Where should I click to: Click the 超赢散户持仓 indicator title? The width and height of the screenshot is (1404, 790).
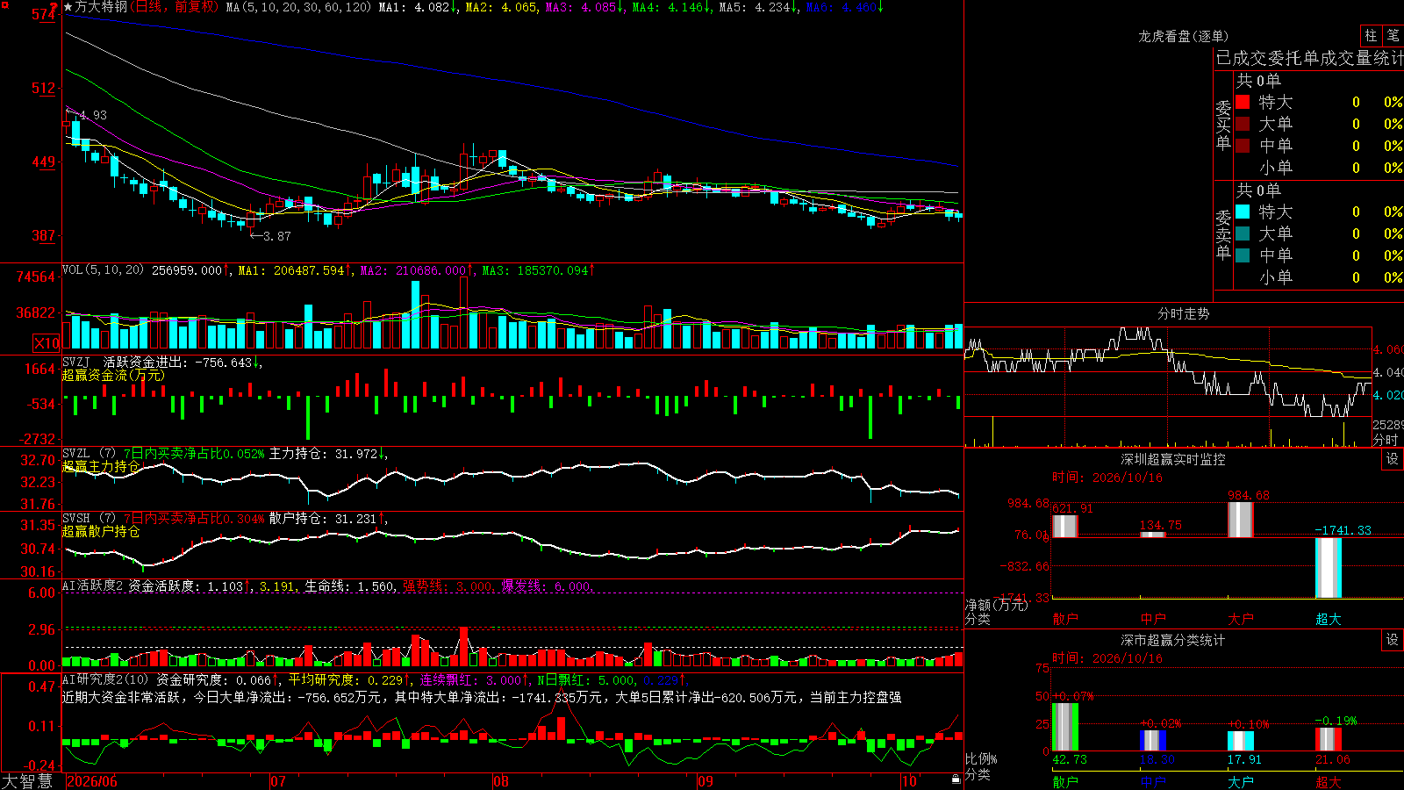(101, 531)
